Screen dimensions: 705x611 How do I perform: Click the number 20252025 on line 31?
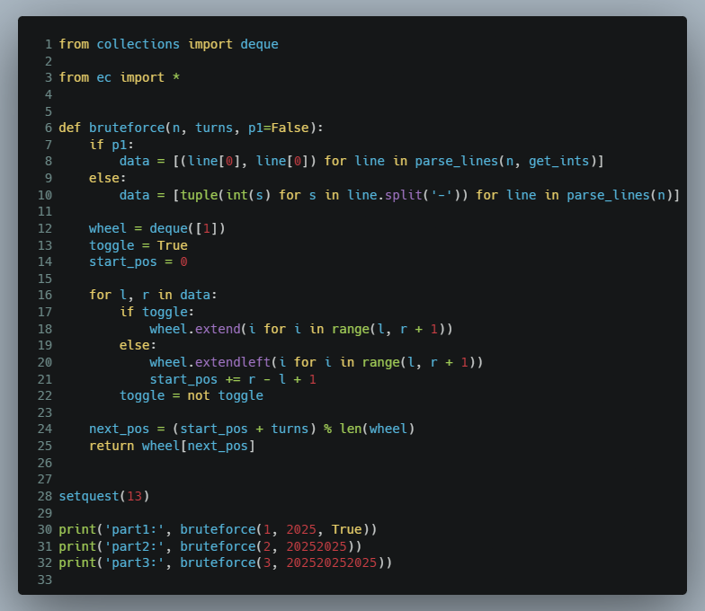tap(317, 546)
